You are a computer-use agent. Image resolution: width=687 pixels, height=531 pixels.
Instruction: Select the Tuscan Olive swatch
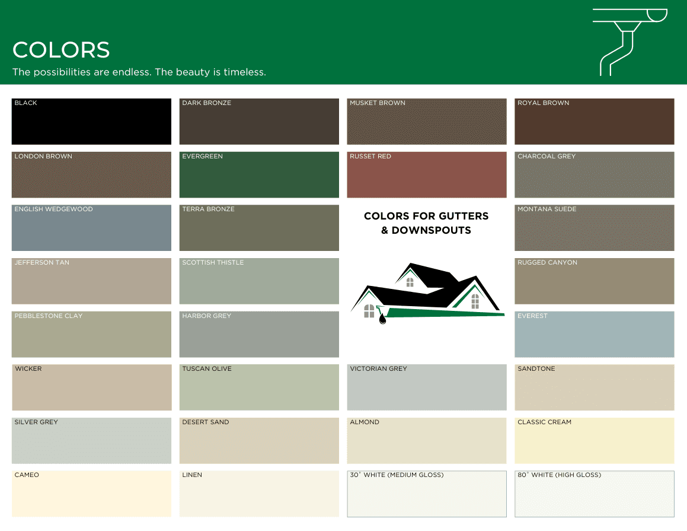pyautogui.click(x=259, y=387)
